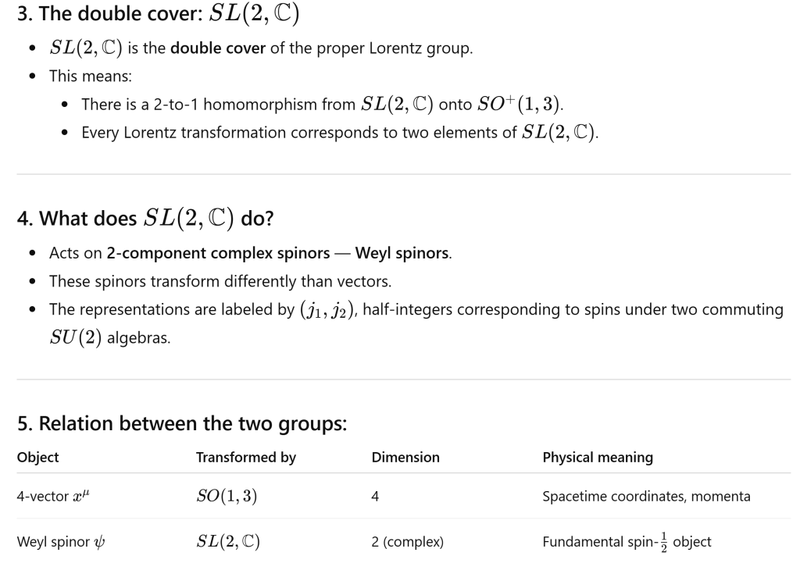Click the "Object" table column header
The image size is (800, 563).
click(x=37, y=458)
